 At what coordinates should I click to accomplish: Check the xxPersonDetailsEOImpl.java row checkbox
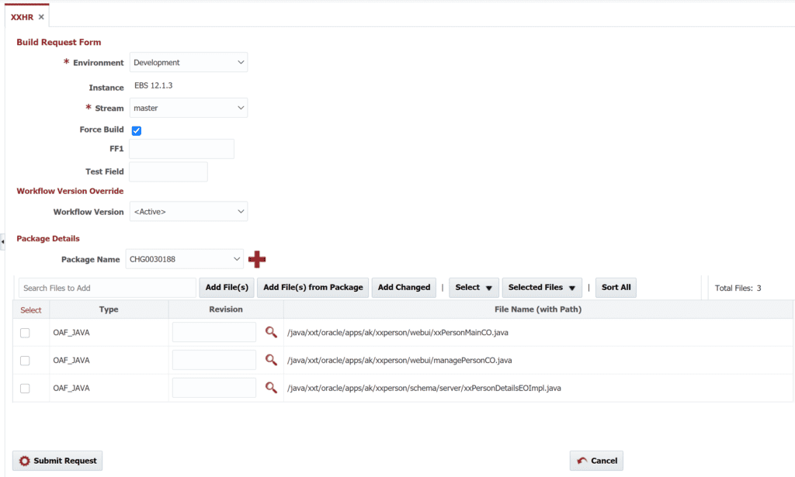25,389
